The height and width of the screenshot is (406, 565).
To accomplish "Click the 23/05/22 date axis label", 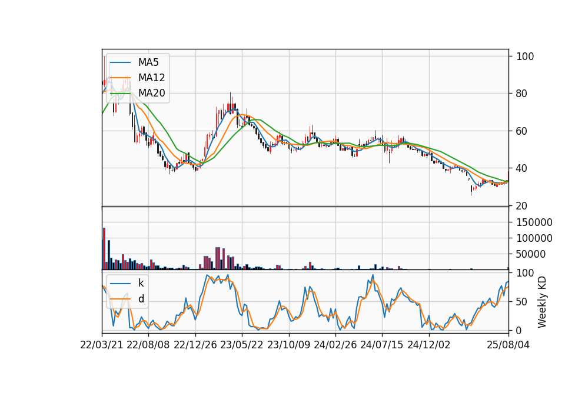I will pyautogui.click(x=242, y=345).
